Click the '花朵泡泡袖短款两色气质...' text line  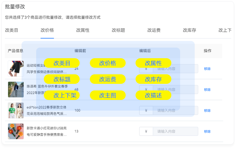point(47,114)
